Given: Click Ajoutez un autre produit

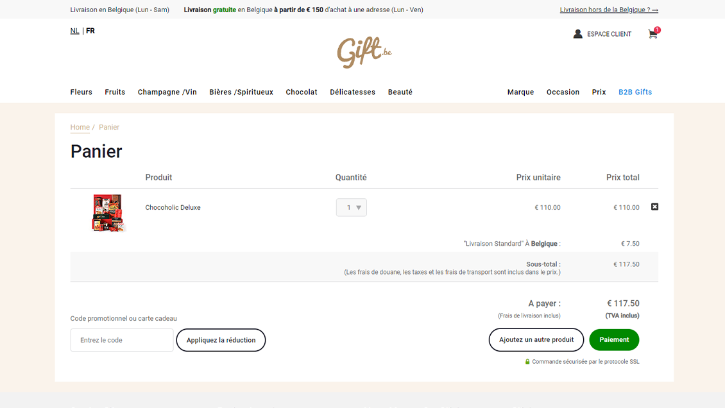Looking at the screenshot, I should click(x=536, y=340).
